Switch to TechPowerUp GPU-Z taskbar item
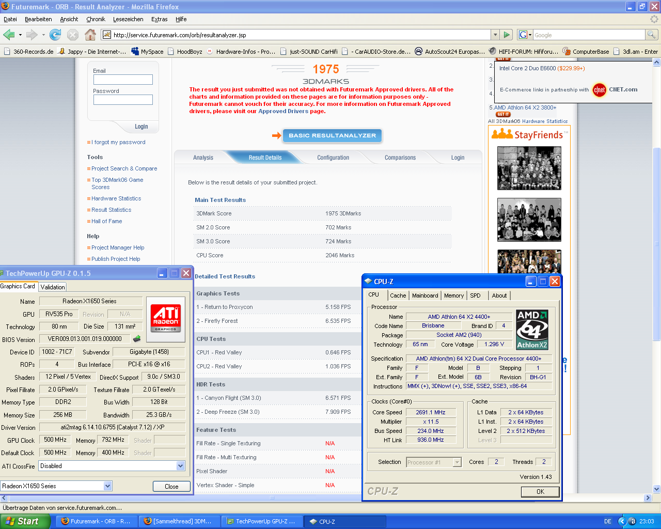 261,521
